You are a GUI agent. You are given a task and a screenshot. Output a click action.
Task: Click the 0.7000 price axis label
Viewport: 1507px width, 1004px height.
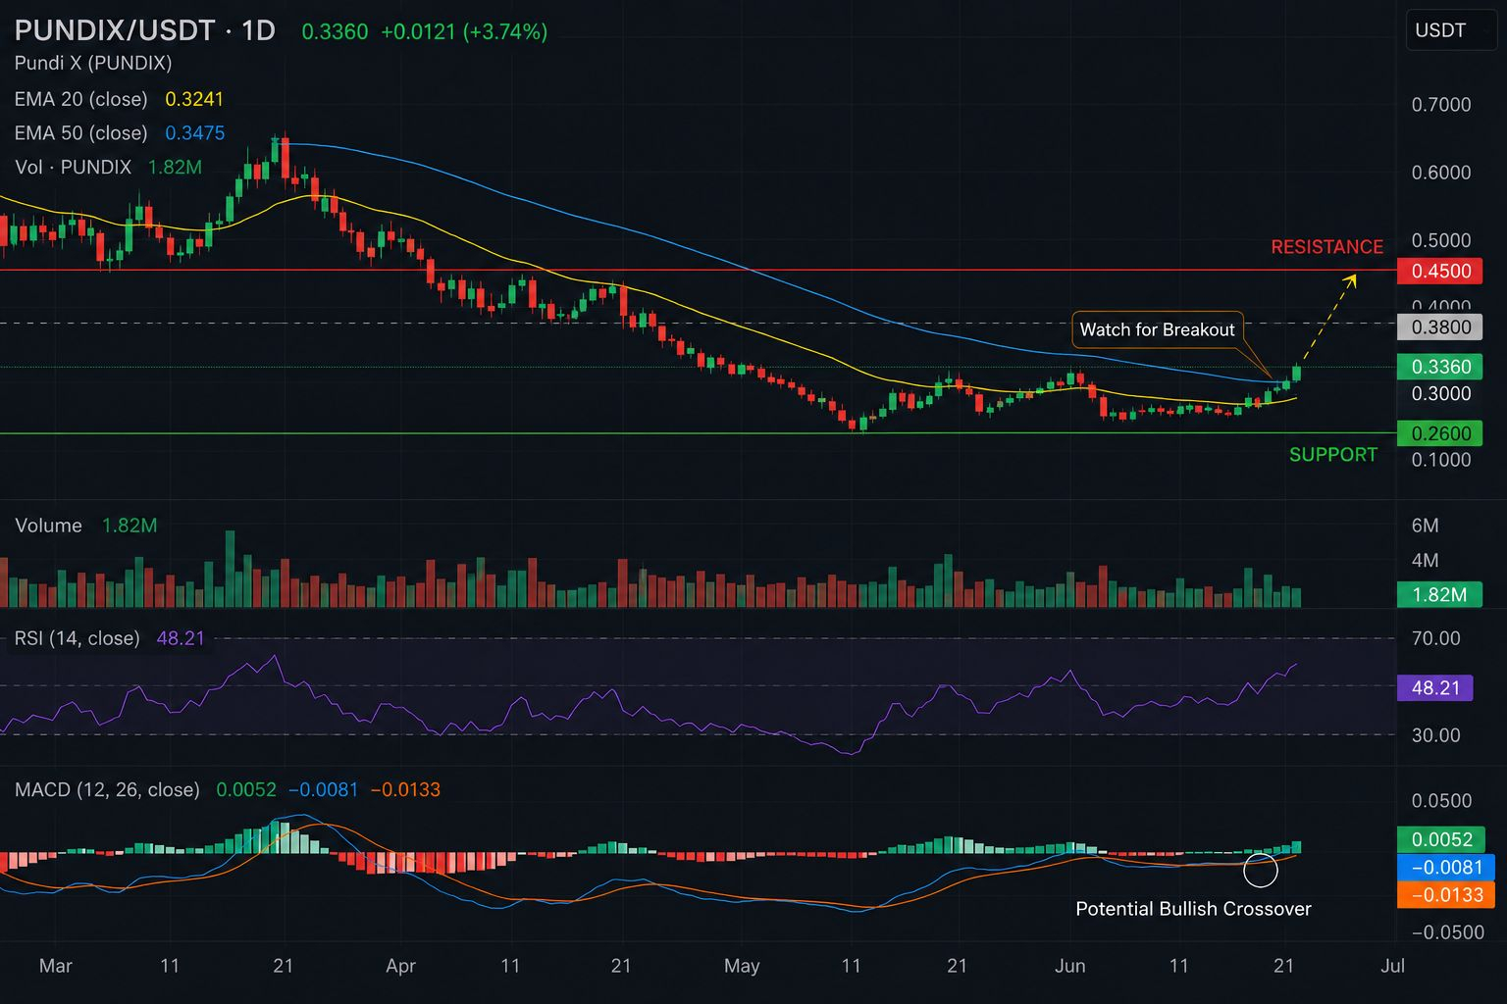[x=1441, y=105]
